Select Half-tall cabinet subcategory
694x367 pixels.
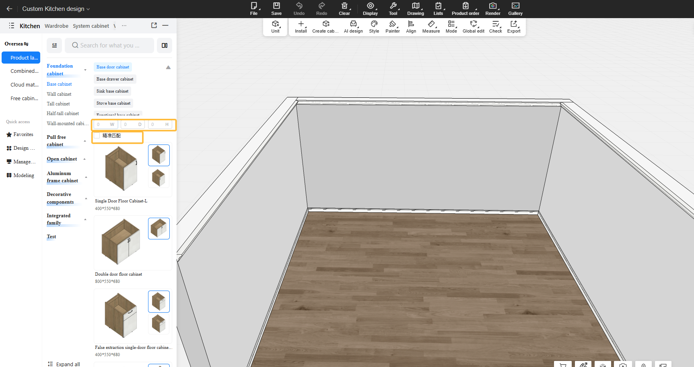click(63, 113)
